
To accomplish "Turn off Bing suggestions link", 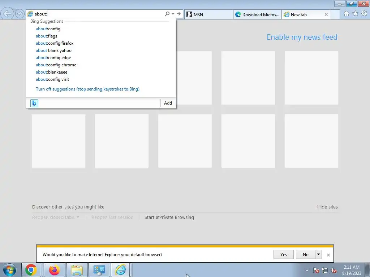I will pos(87,89).
